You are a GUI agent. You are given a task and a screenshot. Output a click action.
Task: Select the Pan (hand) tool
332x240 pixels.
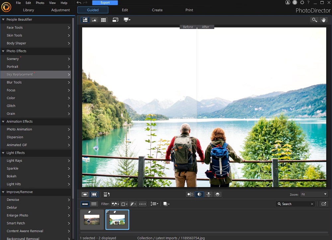click(x=323, y=20)
